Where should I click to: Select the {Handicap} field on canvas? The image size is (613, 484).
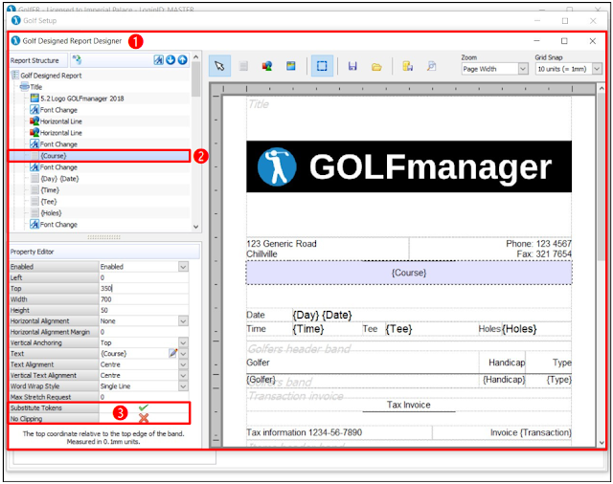point(504,380)
